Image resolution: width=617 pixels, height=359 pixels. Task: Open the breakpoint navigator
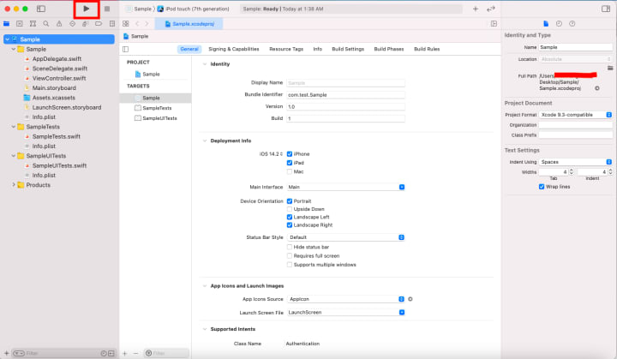(99, 24)
